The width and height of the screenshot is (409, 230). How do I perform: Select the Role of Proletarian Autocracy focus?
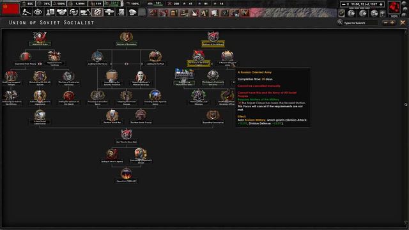tap(69, 78)
